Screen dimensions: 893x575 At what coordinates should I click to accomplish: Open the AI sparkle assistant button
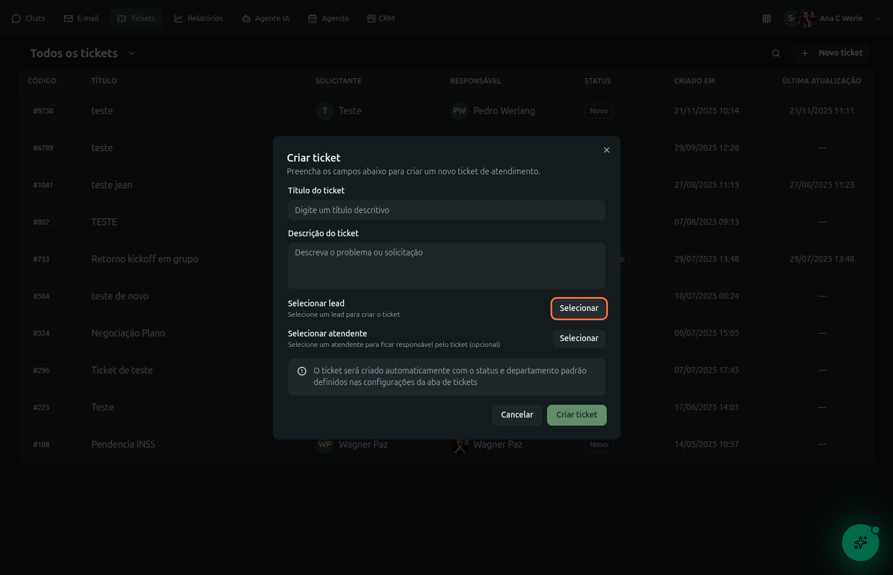[x=860, y=543]
